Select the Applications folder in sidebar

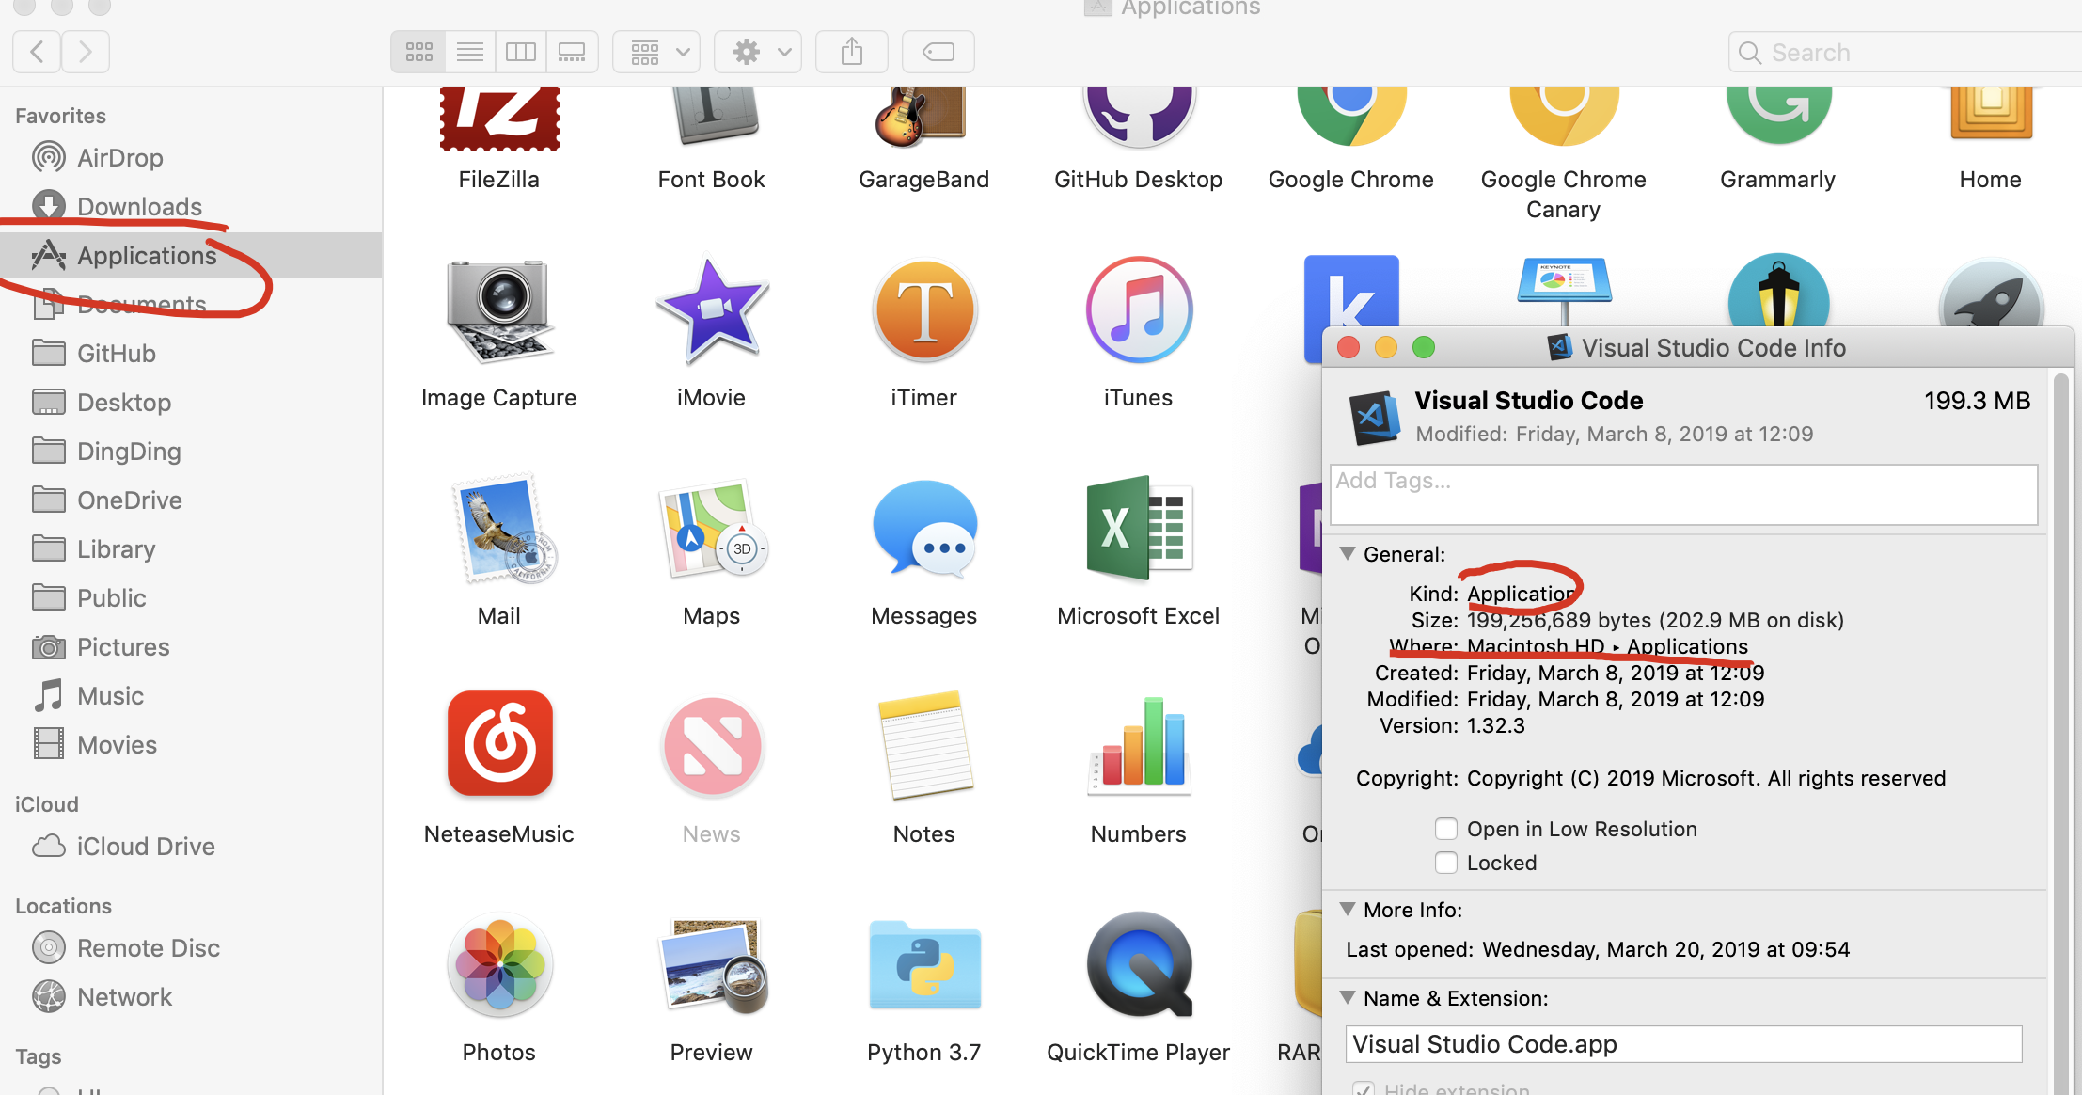[x=148, y=255]
